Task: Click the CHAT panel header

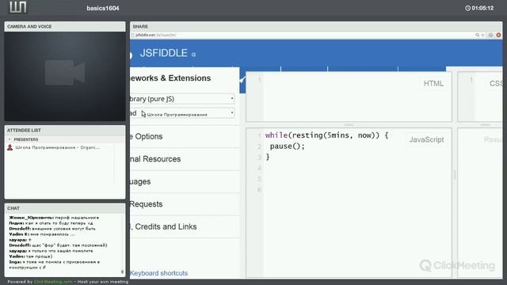Action: 65,208
